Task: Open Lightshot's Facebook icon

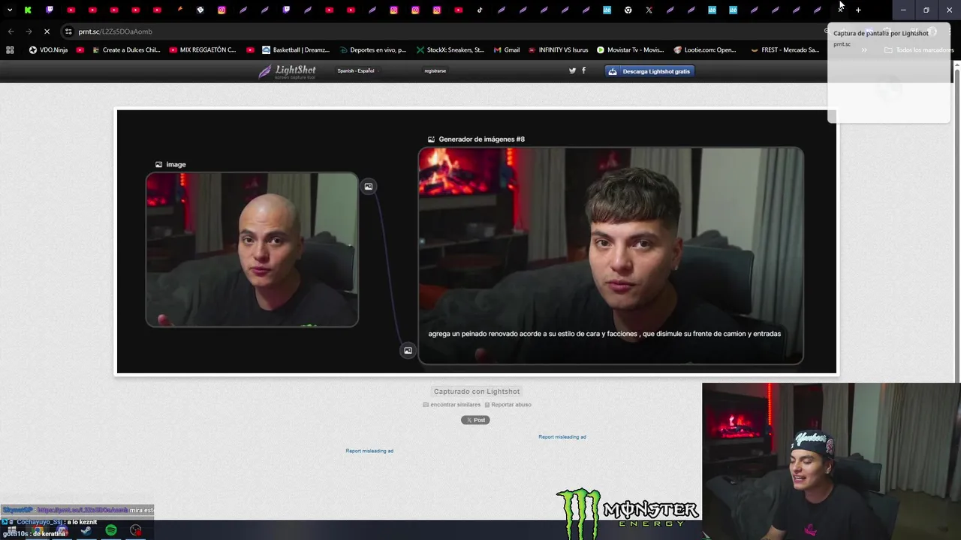Action: (583, 70)
